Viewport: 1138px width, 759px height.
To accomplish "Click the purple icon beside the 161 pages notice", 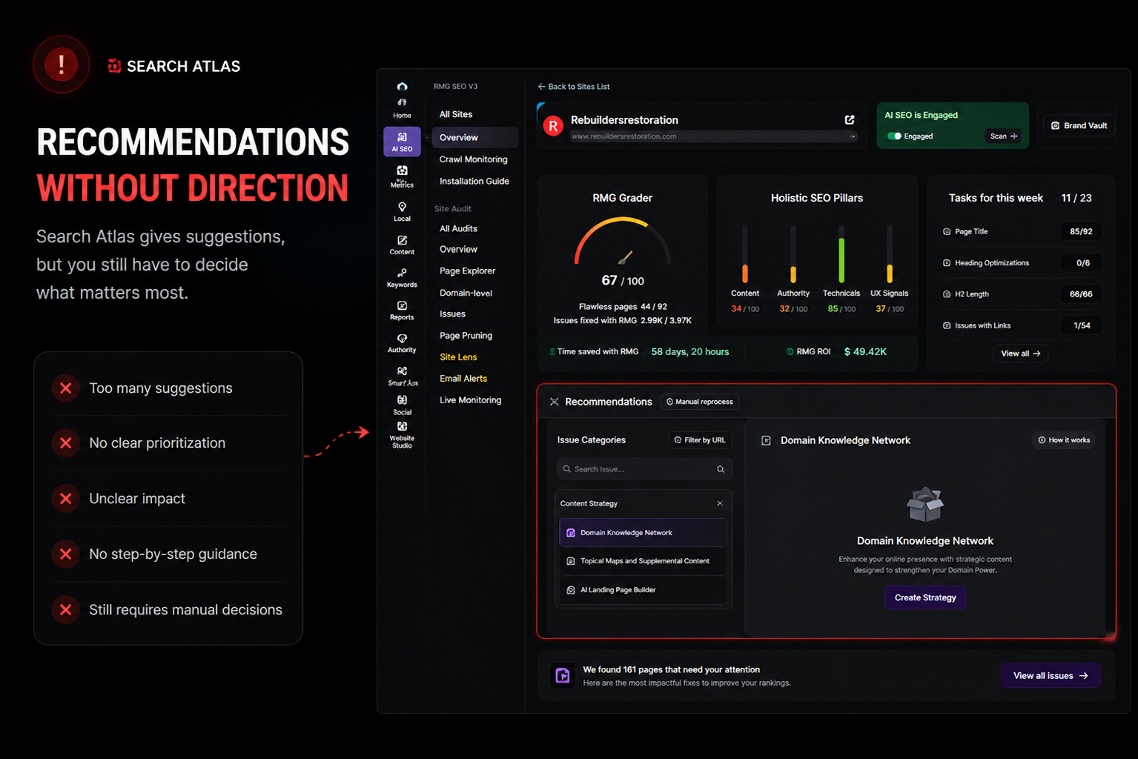I will point(563,675).
